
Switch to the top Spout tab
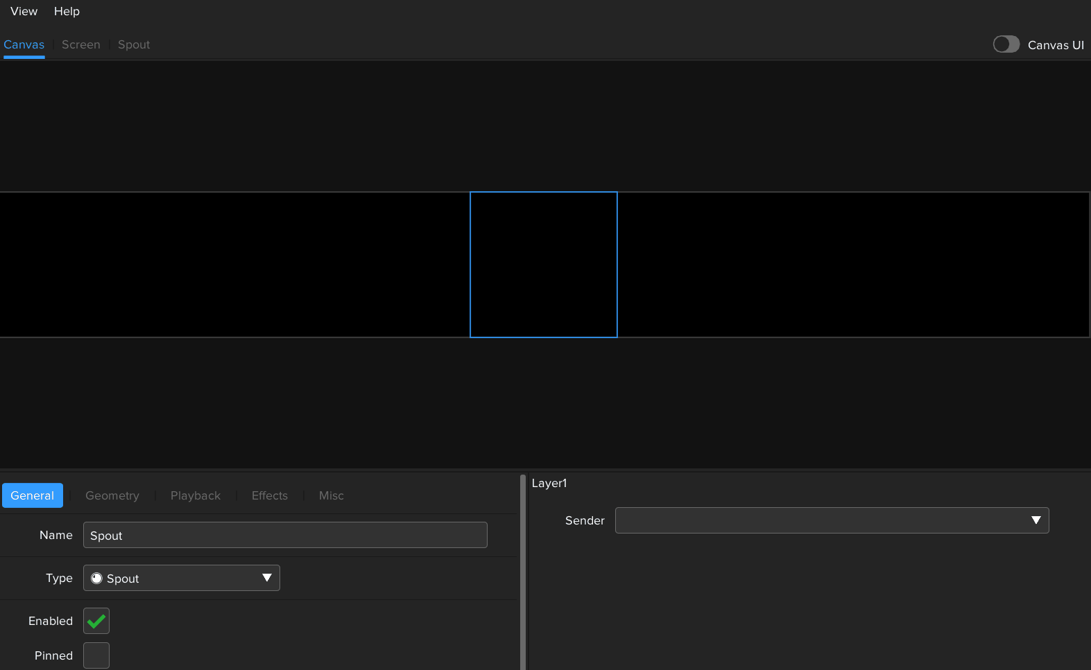tap(134, 44)
